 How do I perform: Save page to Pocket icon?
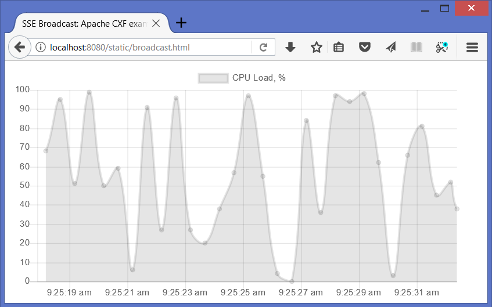coord(365,48)
